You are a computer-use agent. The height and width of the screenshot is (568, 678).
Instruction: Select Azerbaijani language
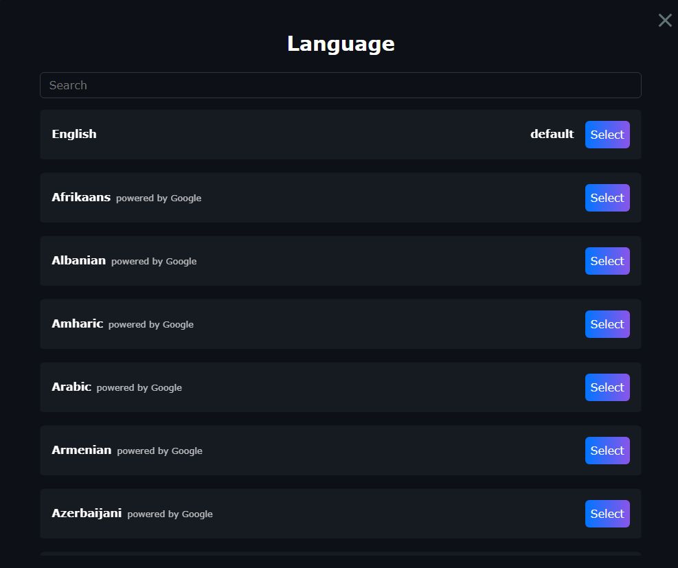[607, 513]
